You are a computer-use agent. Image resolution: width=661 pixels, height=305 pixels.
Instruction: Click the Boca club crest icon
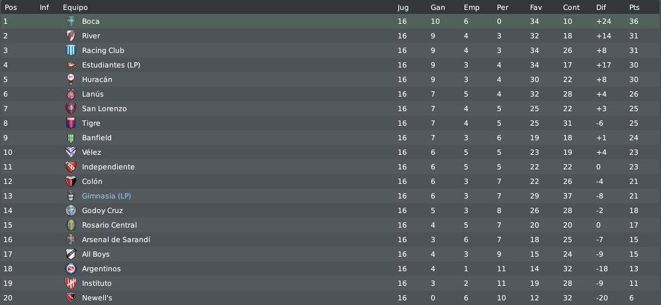pos(71,21)
